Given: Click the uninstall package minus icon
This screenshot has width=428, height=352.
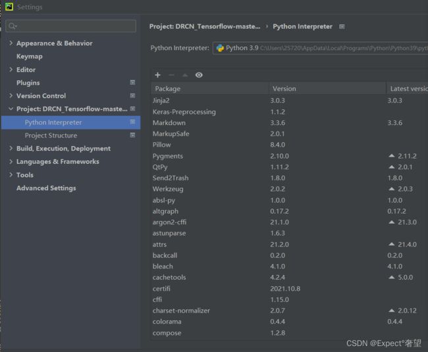Looking at the screenshot, I should [171, 75].
